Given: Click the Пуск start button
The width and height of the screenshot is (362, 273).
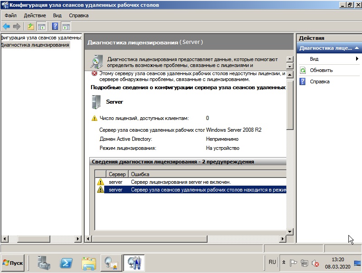Looking at the screenshot, I should click(x=13, y=263).
